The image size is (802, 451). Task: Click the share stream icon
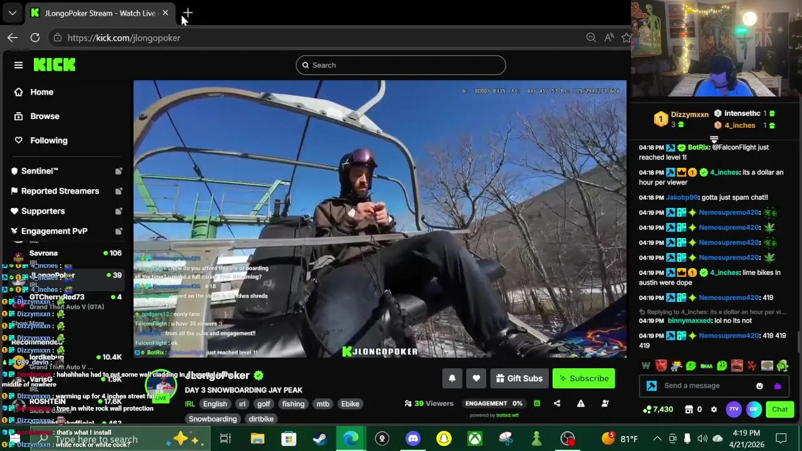557,403
